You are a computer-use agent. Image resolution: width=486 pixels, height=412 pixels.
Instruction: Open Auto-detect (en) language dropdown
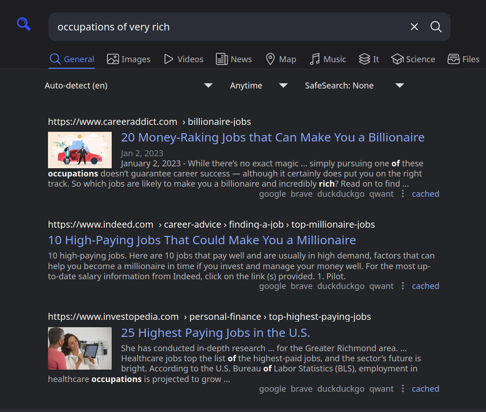(129, 85)
